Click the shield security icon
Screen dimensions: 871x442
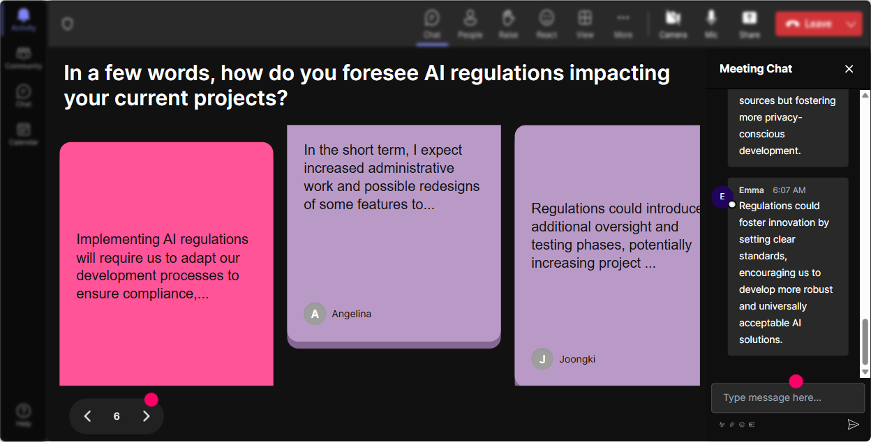(x=67, y=24)
